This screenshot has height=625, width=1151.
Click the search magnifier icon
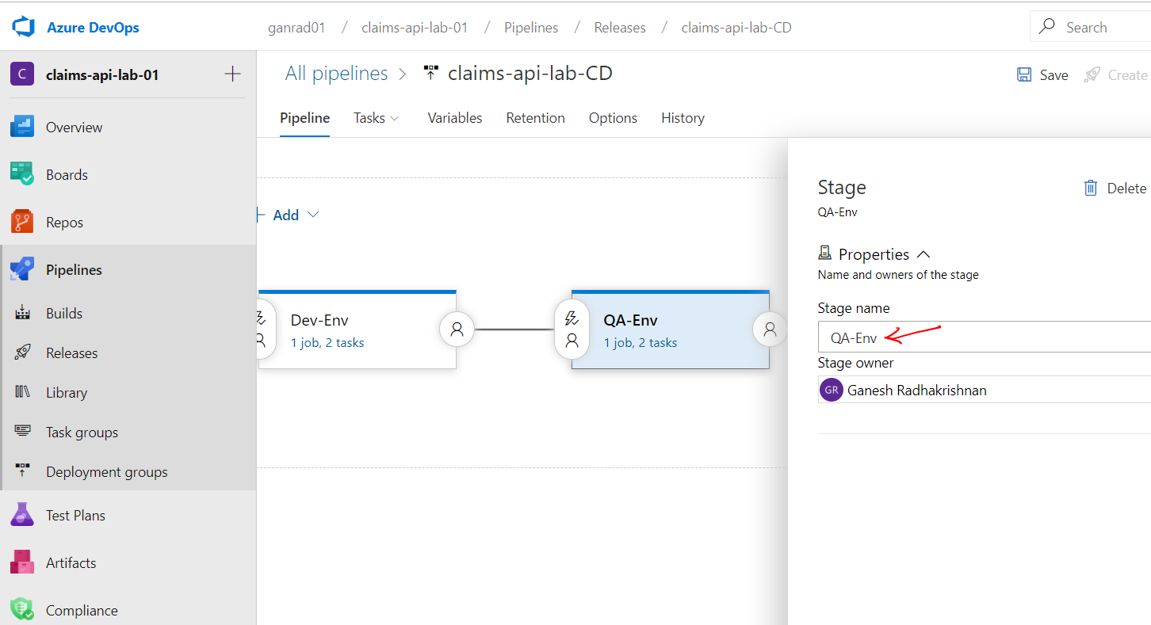[x=1047, y=26]
